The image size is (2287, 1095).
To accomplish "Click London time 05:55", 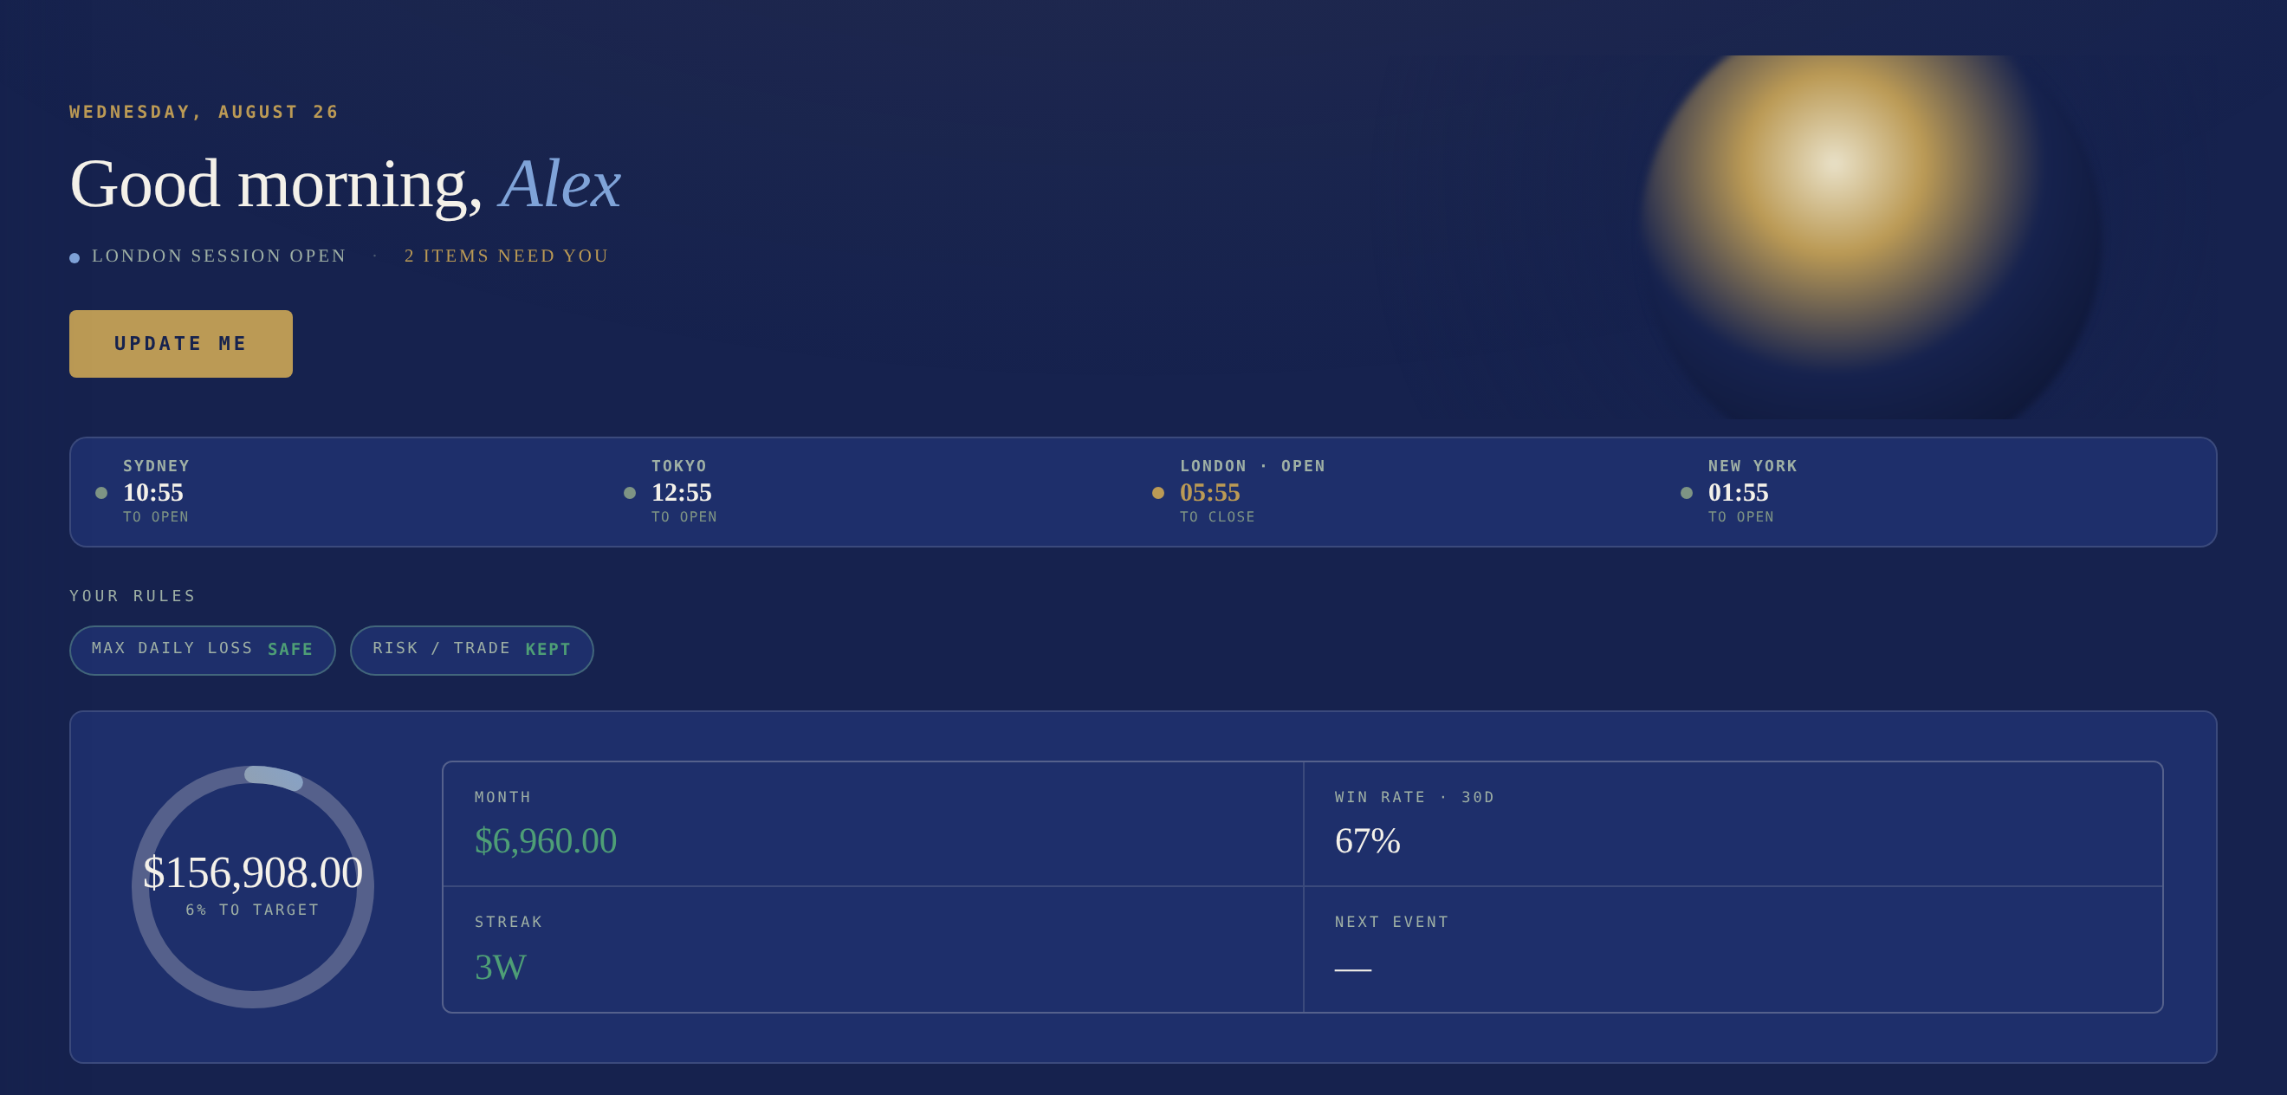I will (1209, 492).
